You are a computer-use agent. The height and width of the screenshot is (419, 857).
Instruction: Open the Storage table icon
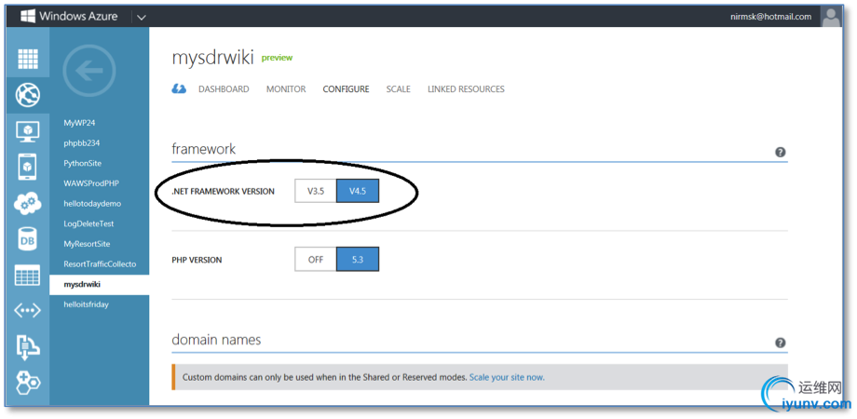[28, 276]
